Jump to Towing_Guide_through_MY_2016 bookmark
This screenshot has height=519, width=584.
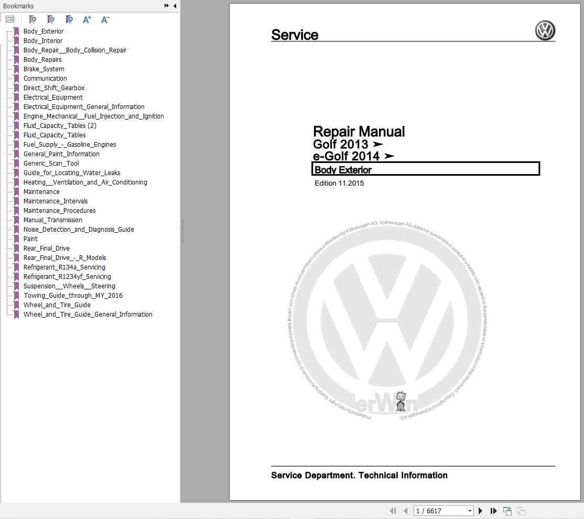(x=73, y=296)
